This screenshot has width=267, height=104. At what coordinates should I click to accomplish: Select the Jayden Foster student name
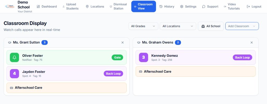[34, 72]
